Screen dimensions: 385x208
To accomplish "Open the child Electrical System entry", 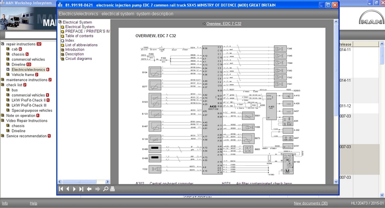I will (80, 27).
